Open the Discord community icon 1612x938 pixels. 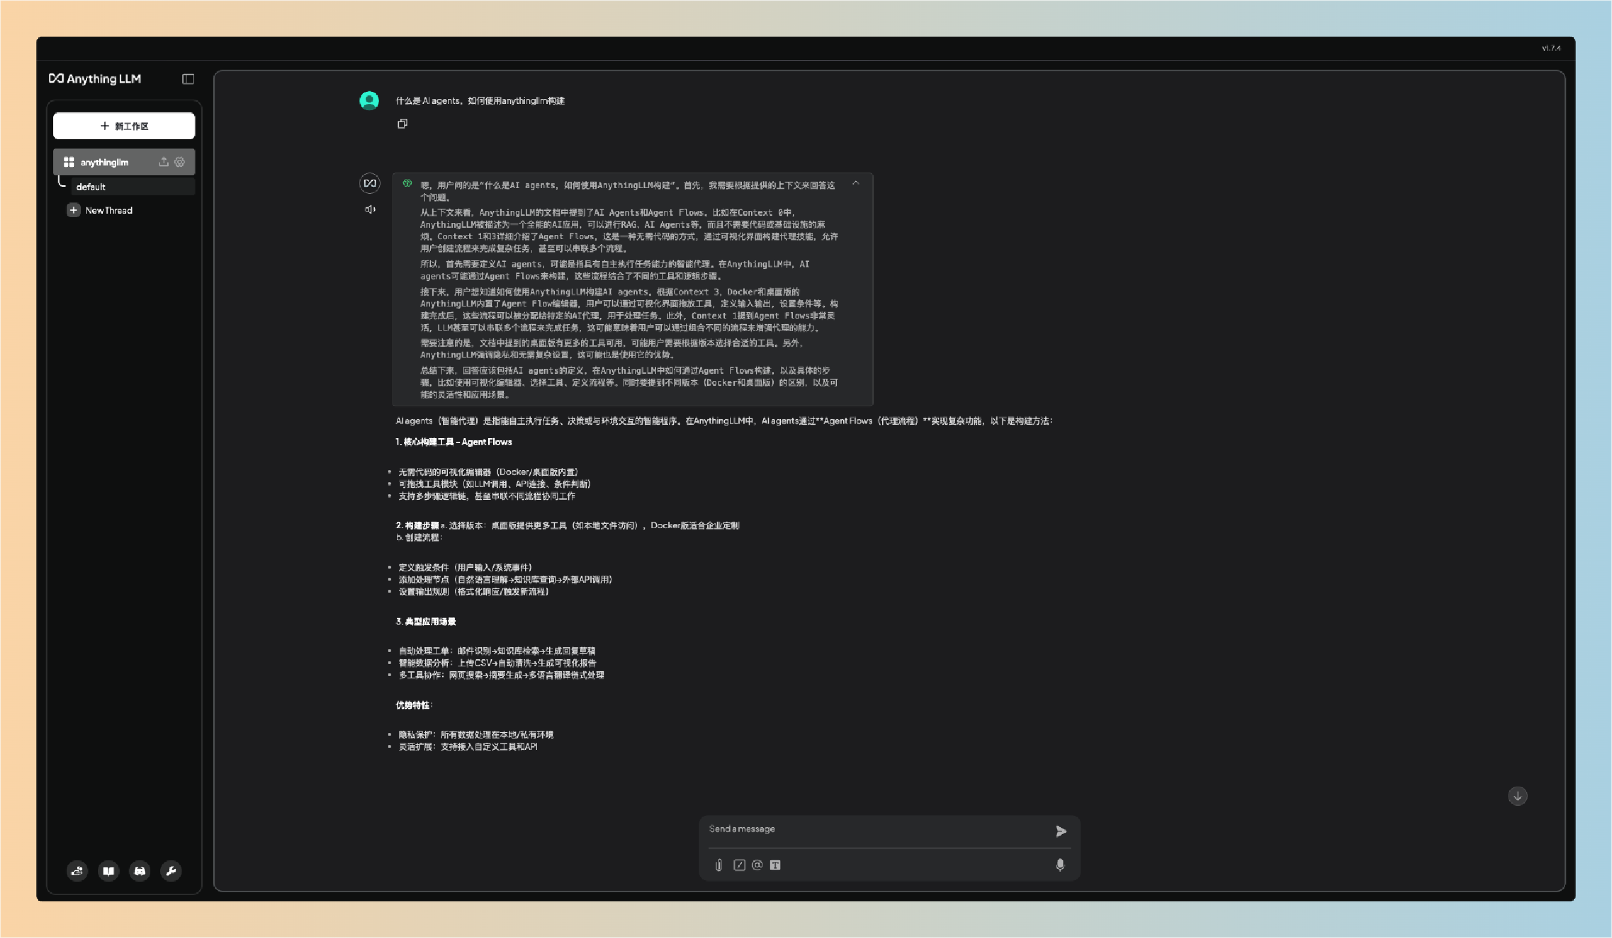click(x=139, y=871)
